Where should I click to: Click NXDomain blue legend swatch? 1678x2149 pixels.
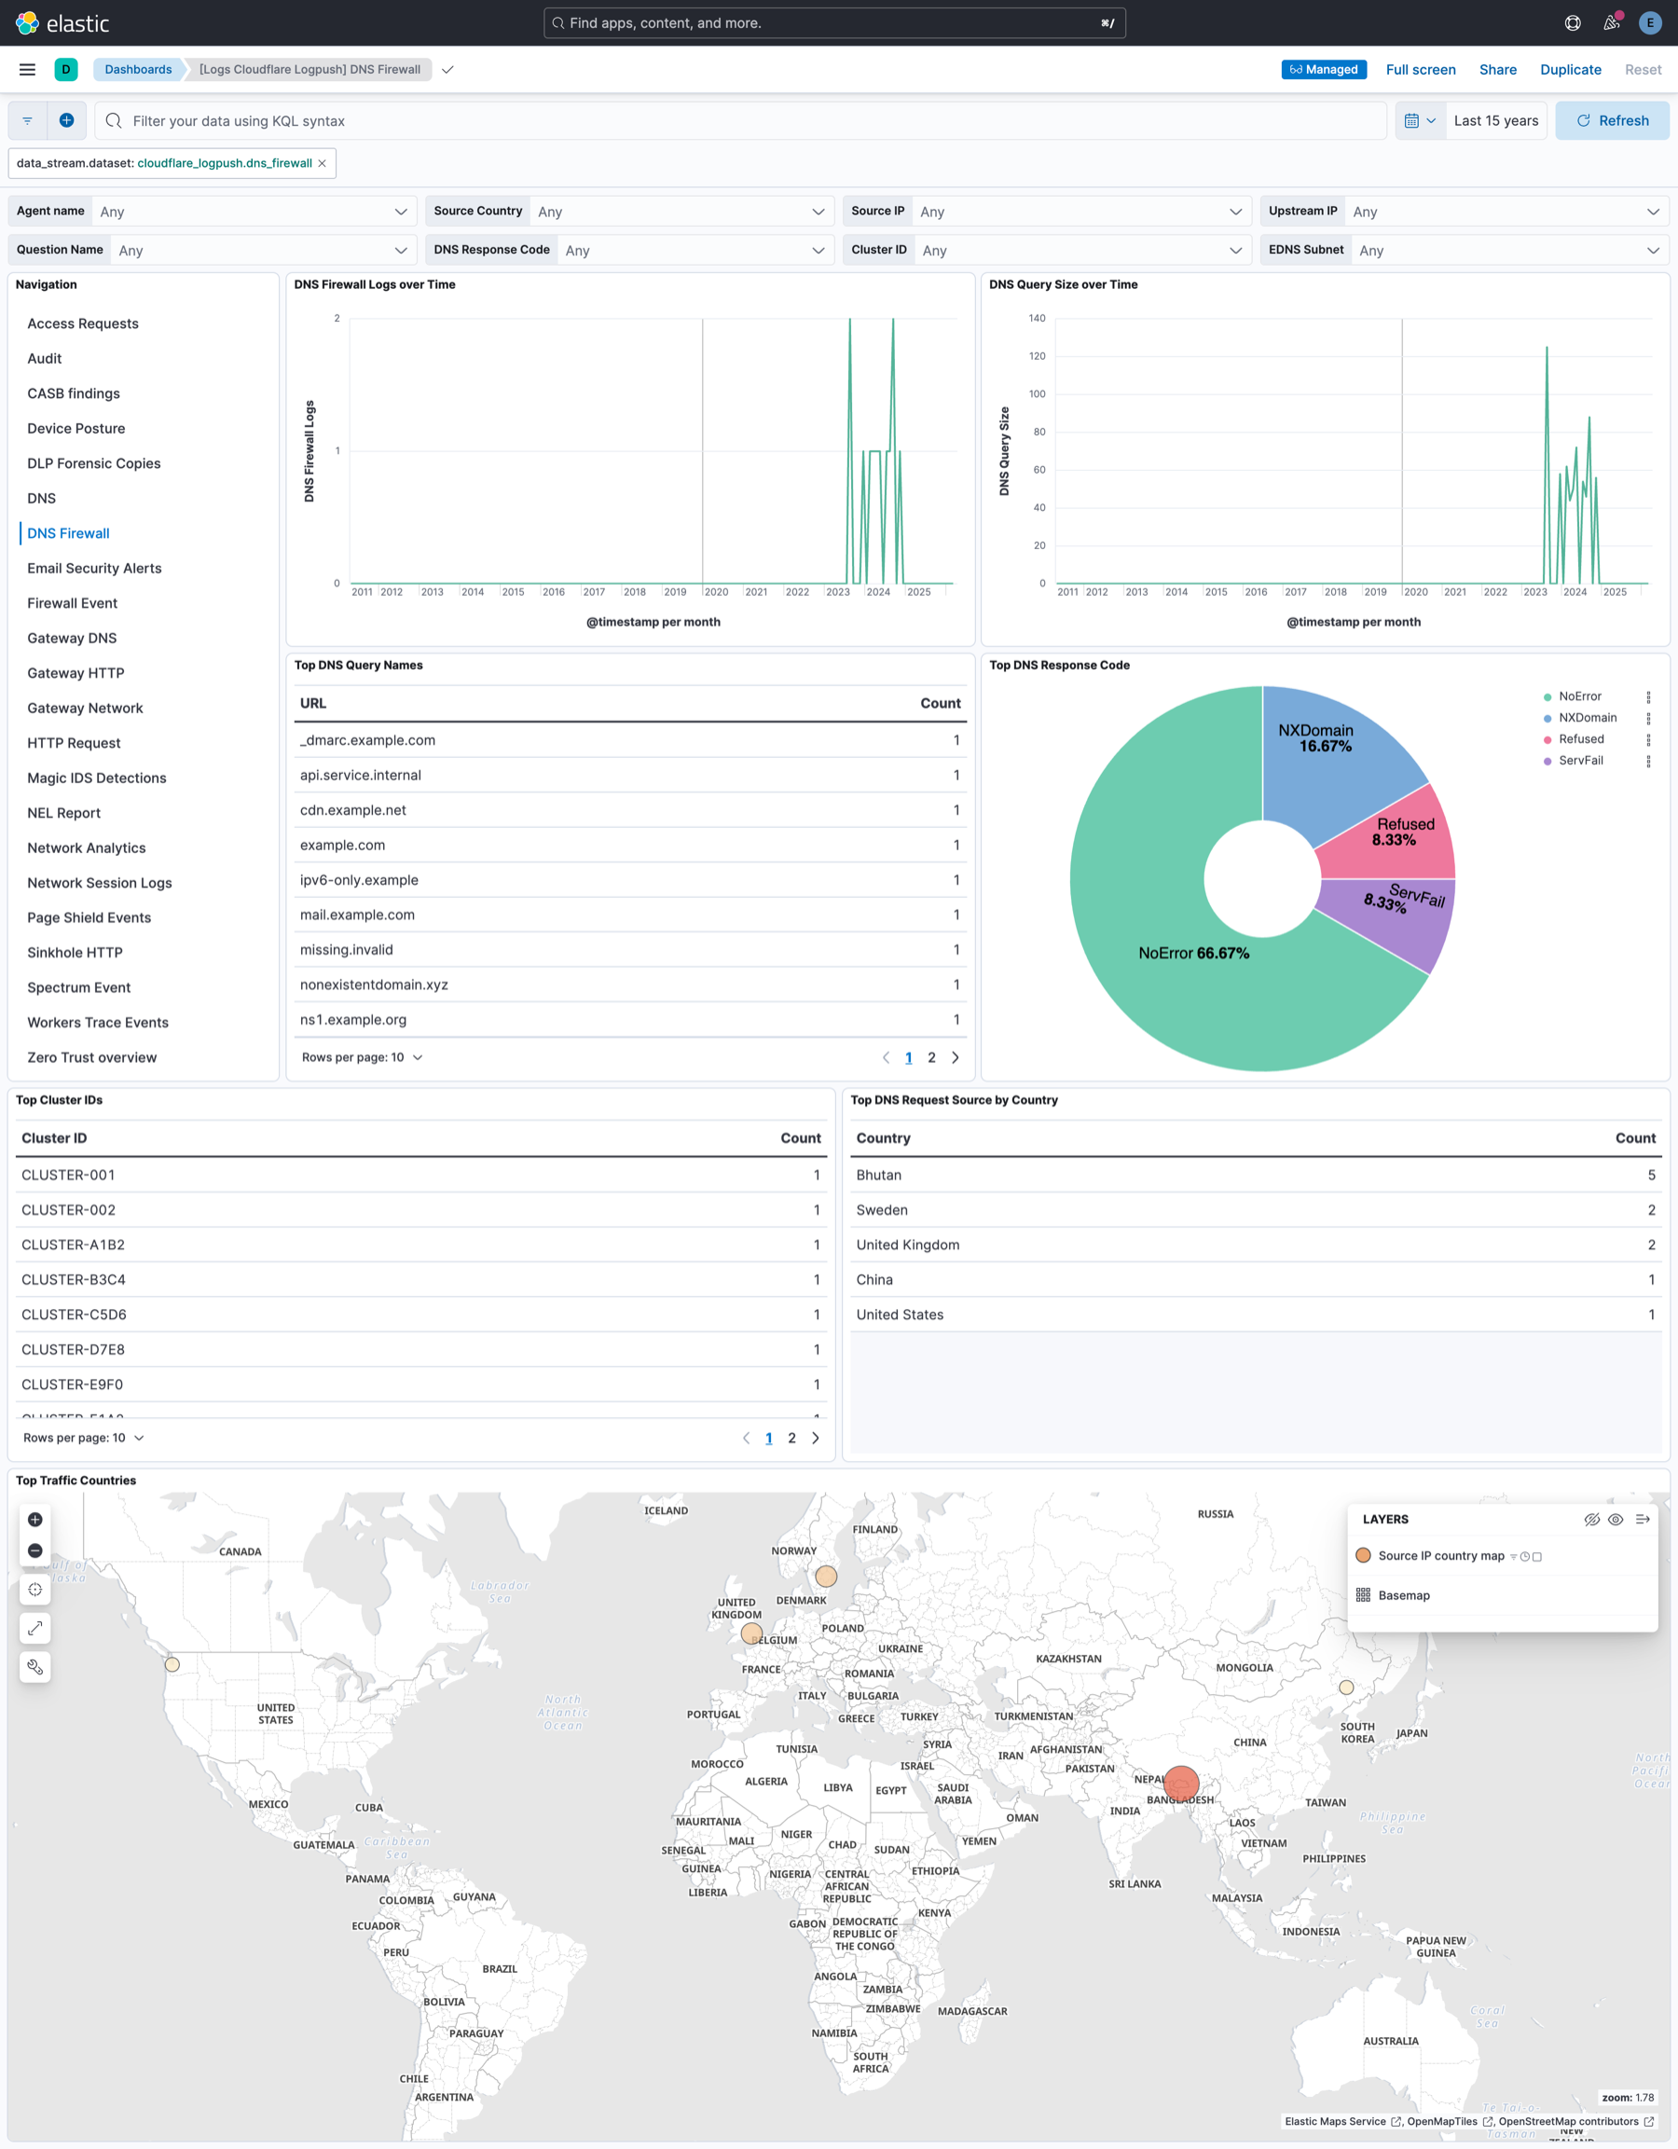tap(1547, 718)
